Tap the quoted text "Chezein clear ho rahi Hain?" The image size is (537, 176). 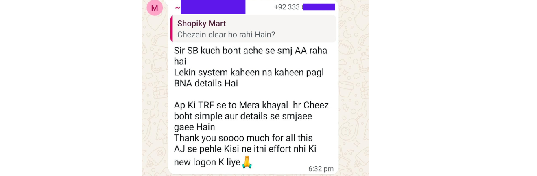226,35
